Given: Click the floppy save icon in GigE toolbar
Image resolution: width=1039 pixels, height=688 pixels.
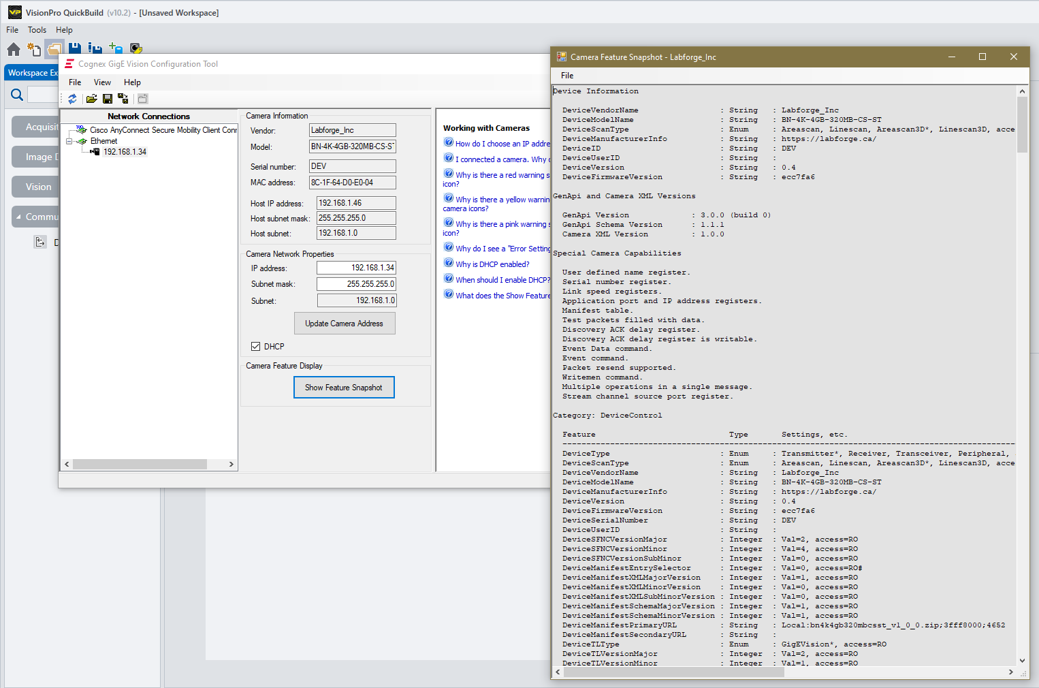Looking at the screenshot, I should pyautogui.click(x=108, y=99).
